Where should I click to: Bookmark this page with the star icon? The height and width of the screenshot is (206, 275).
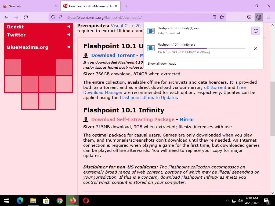[x=222, y=17]
